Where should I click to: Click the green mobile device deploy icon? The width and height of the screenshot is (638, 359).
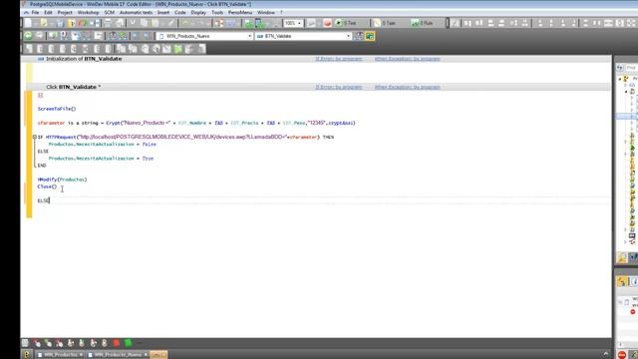(x=259, y=23)
